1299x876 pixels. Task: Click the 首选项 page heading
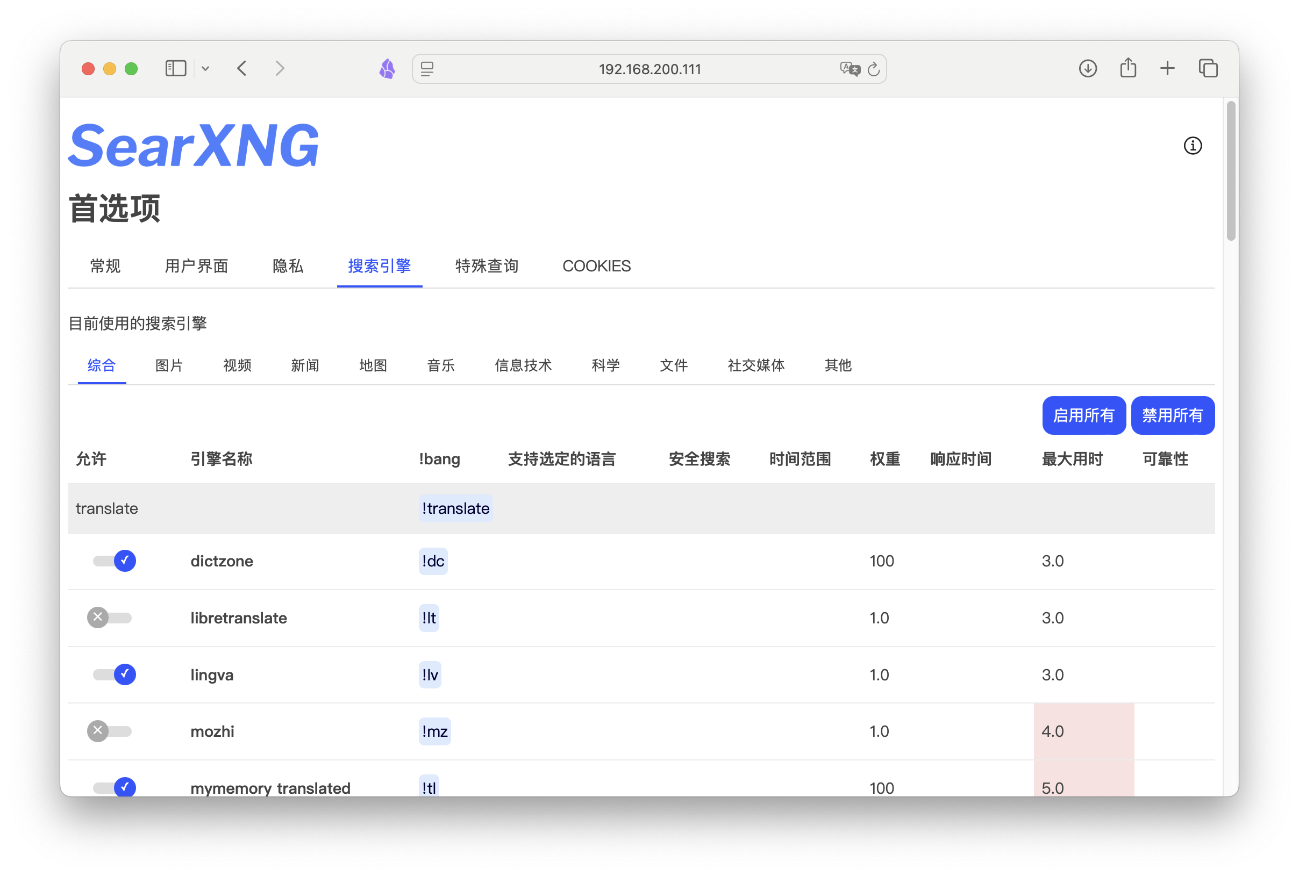[x=115, y=209]
